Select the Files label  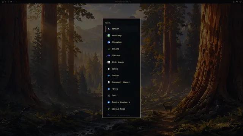click(115, 89)
